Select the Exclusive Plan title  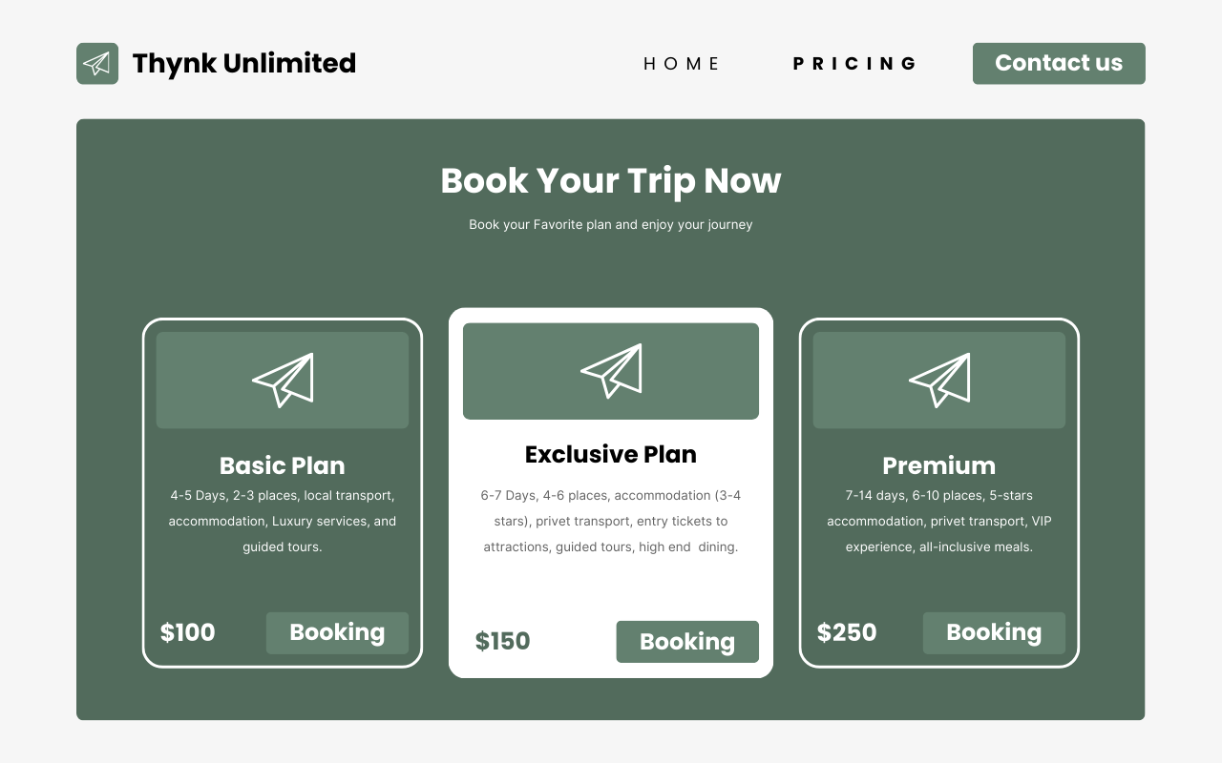[611, 455]
